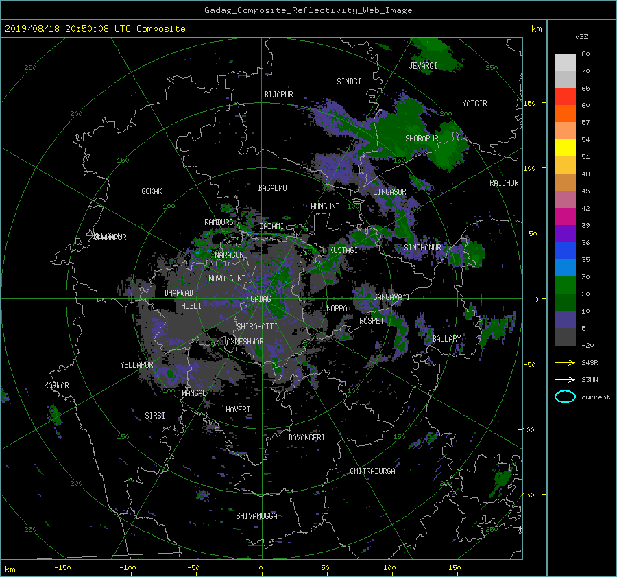Click the YADGIR city label
Image resolution: width=617 pixels, height=577 pixels.
click(x=474, y=103)
